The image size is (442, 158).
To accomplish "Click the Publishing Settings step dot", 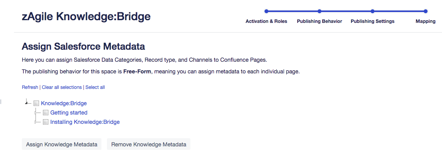I will tap(373, 11).
